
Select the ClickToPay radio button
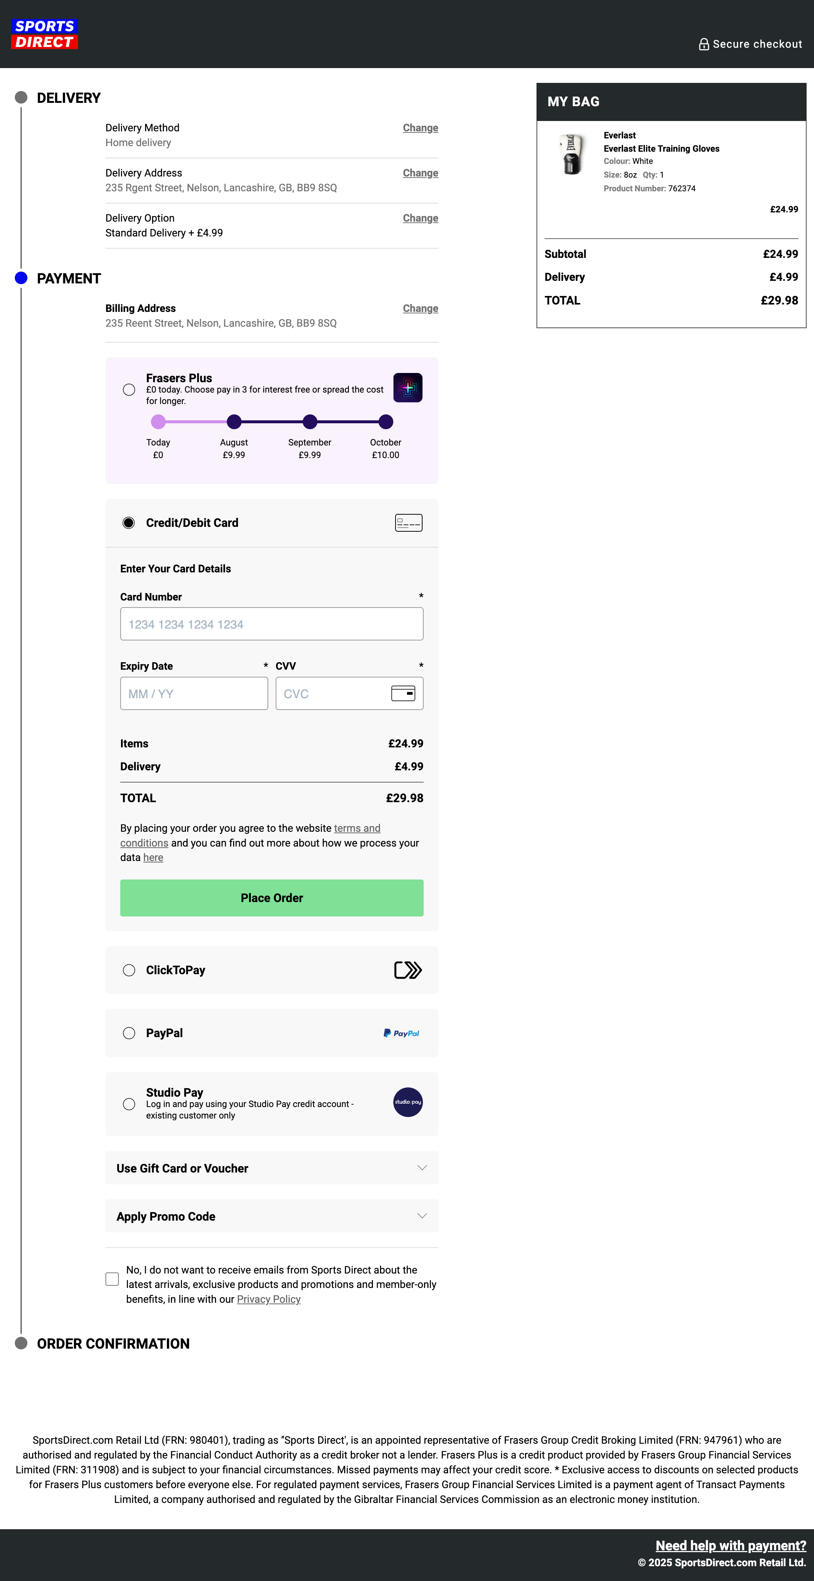pos(129,970)
